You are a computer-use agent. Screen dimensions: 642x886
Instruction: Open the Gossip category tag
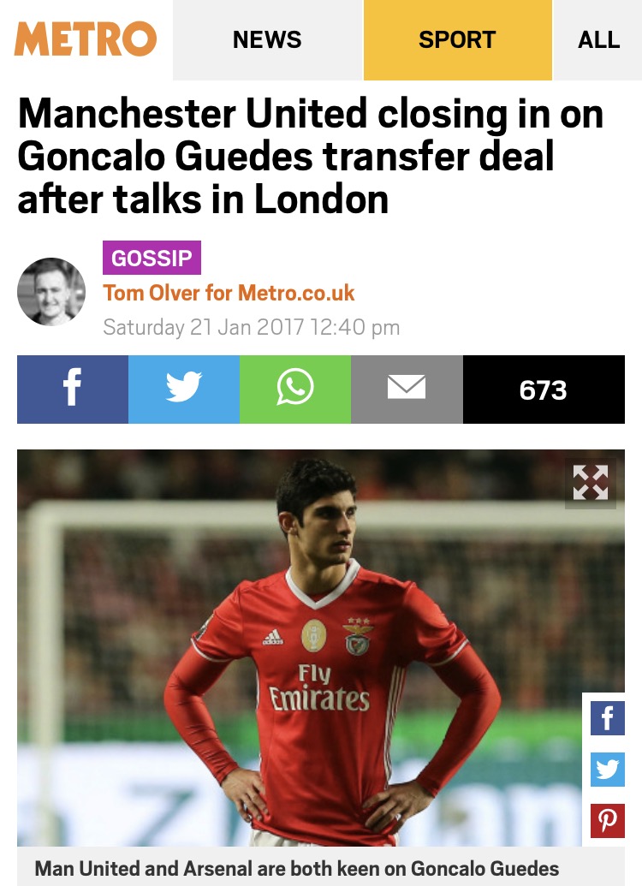(x=152, y=258)
